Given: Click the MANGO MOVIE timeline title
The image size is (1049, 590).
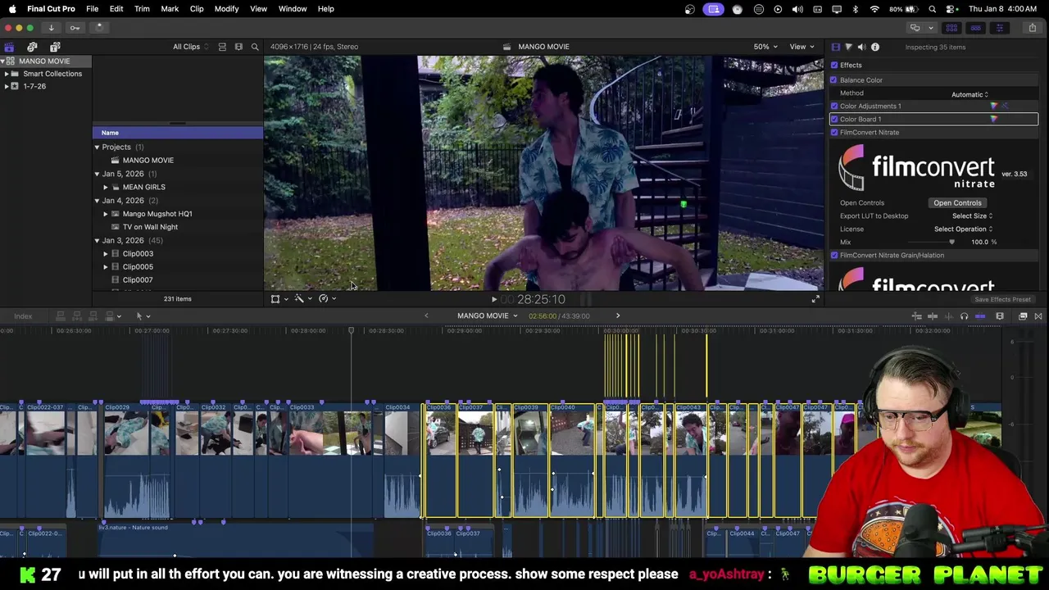Looking at the screenshot, I should point(483,316).
